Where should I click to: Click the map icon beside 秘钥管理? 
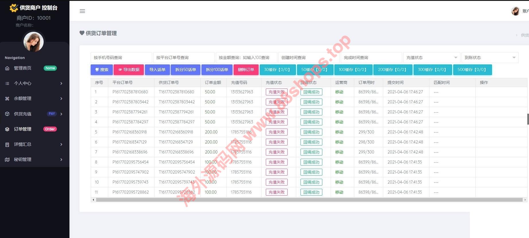[x=7, y=160]
